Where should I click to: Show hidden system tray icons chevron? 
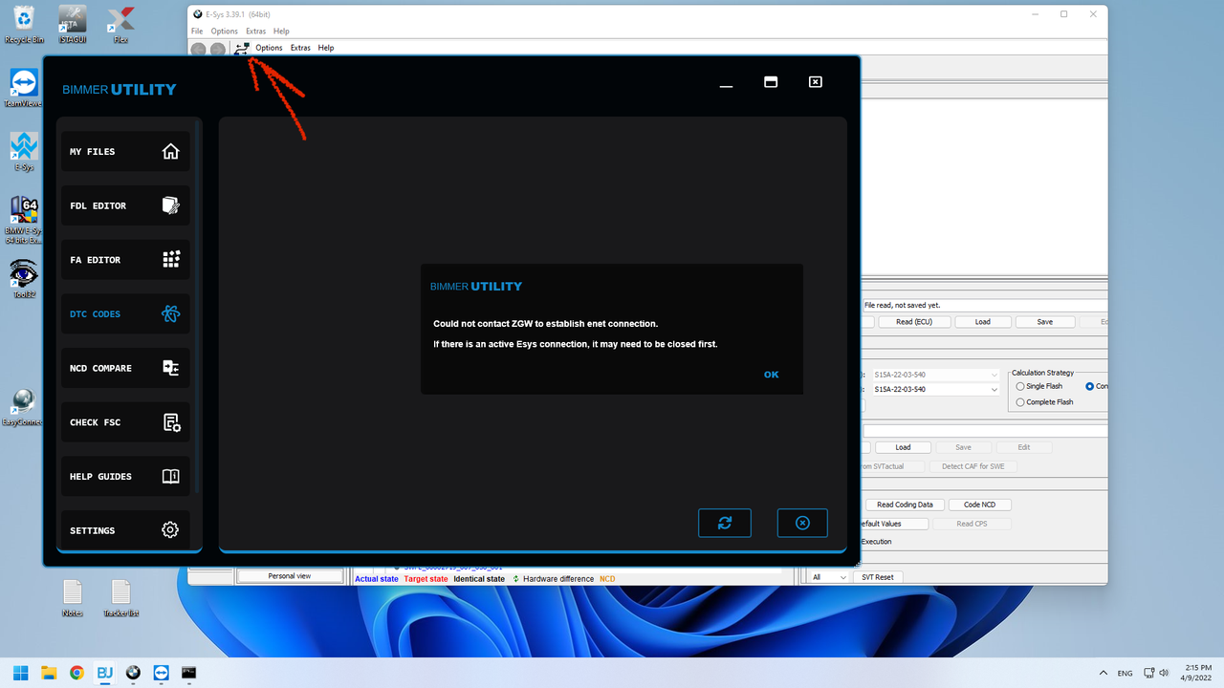[x=1104, y=673]
